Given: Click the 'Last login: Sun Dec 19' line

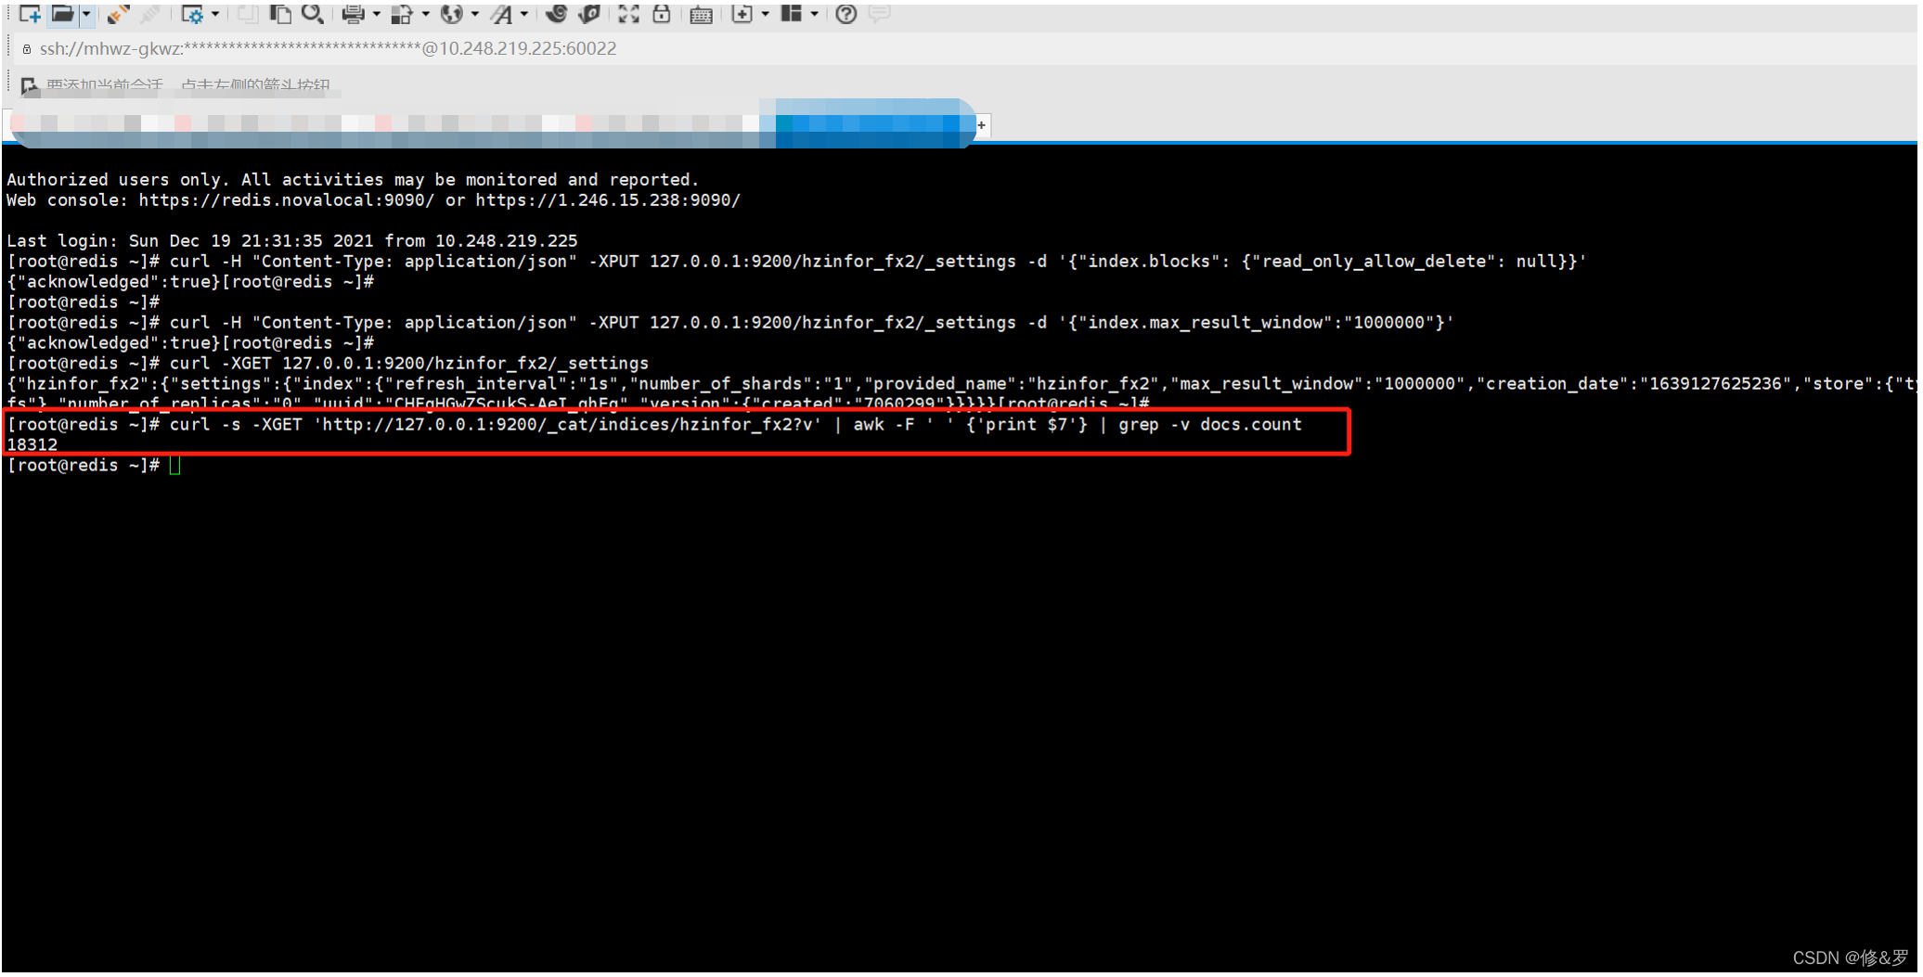Looking at the screenshot, I should [x=291, y=241].
